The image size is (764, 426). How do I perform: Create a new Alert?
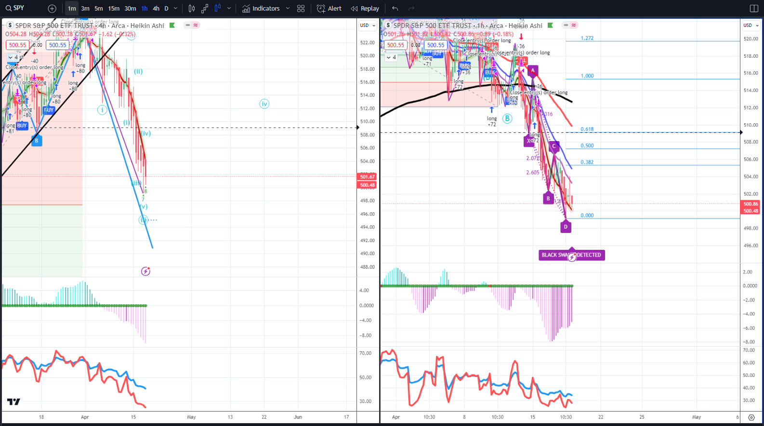click(329, 8)
